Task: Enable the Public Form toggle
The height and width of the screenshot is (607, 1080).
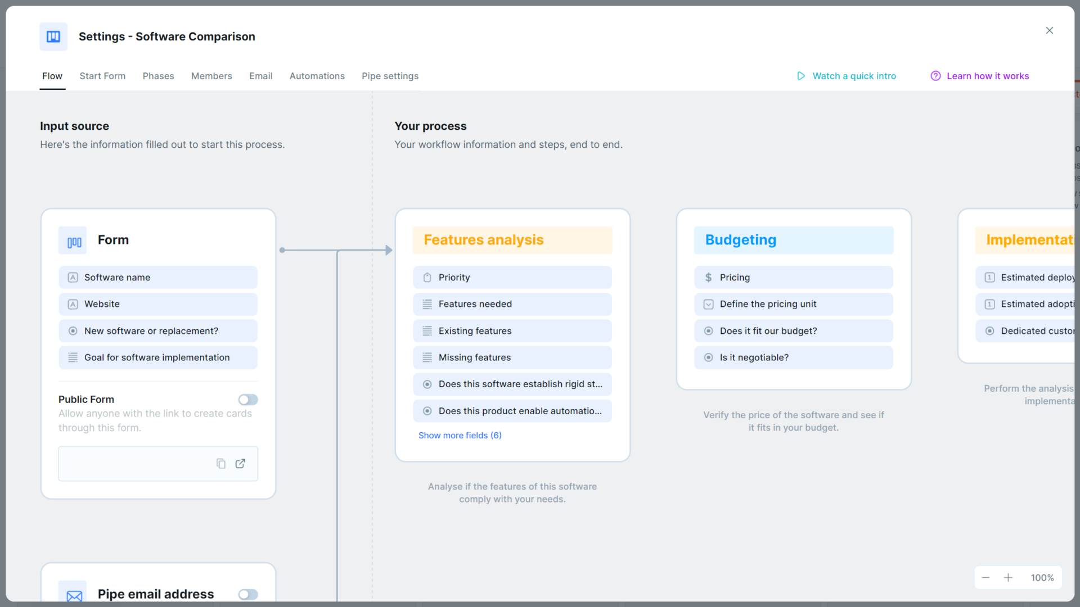Action: tap(247, 400)
